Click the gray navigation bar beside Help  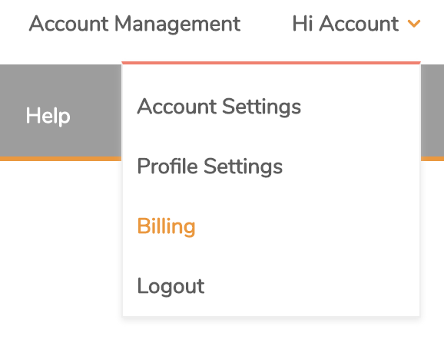click(96, 113)
